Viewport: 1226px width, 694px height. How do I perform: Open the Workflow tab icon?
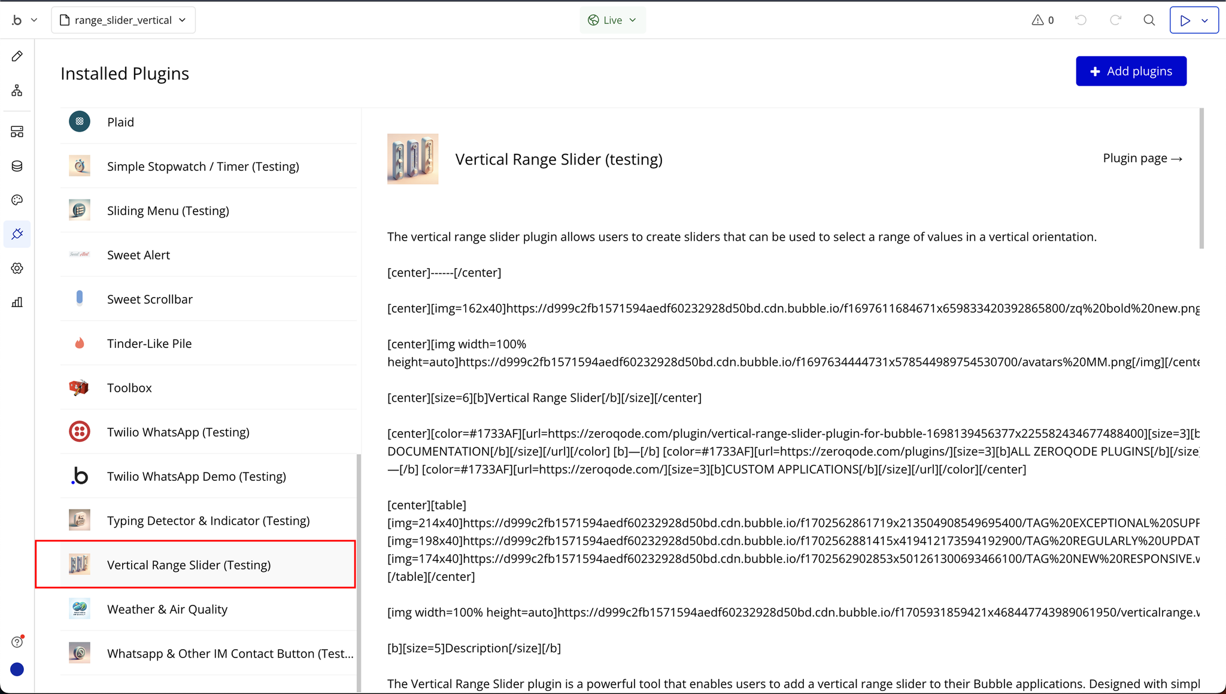(17, 90)
